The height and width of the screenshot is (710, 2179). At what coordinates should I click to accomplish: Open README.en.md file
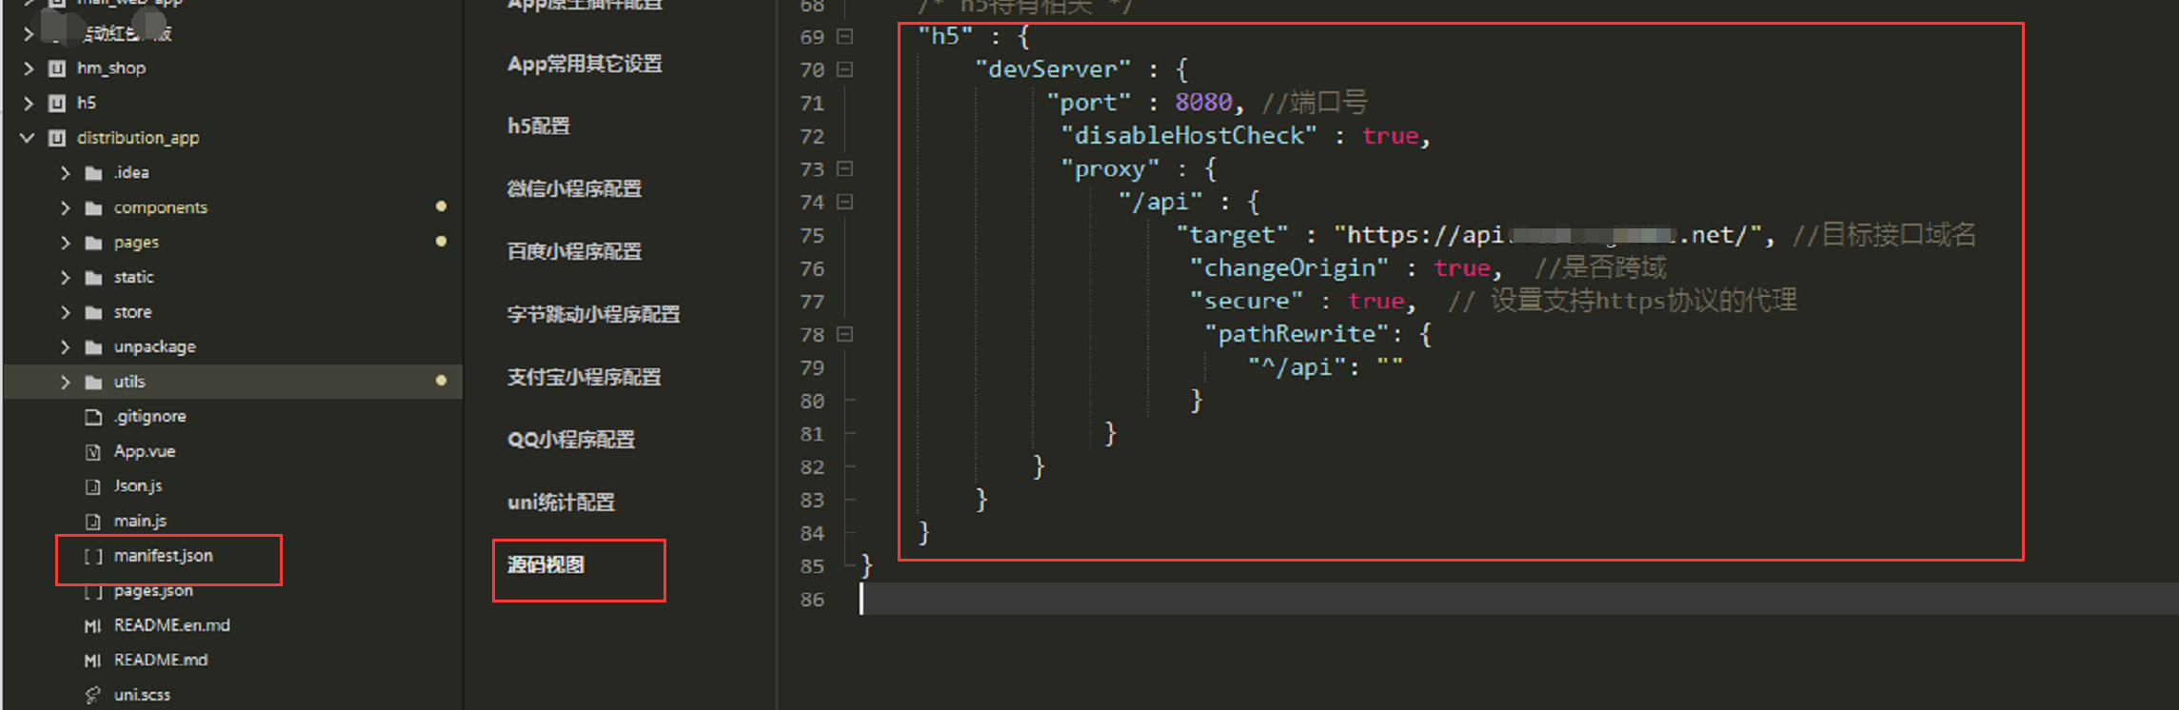coord(172,625)
